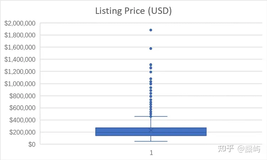Select the lower whisker cap line

click(151, 141)
